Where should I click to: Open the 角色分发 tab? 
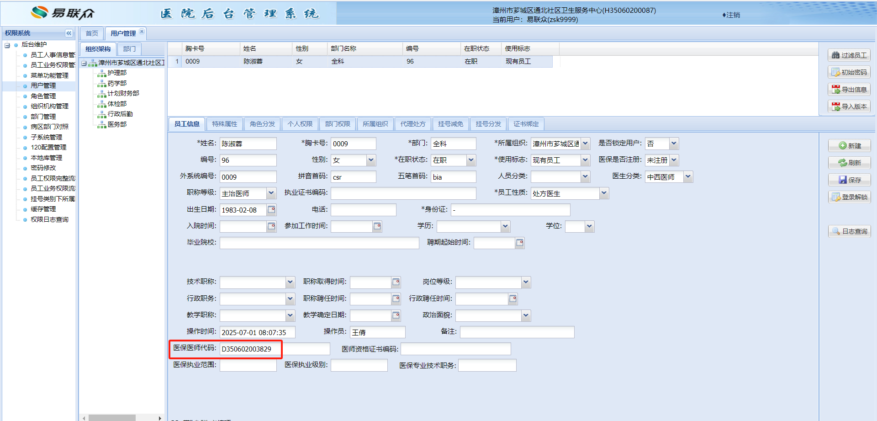pyautogui.click(x=263, y=124)
